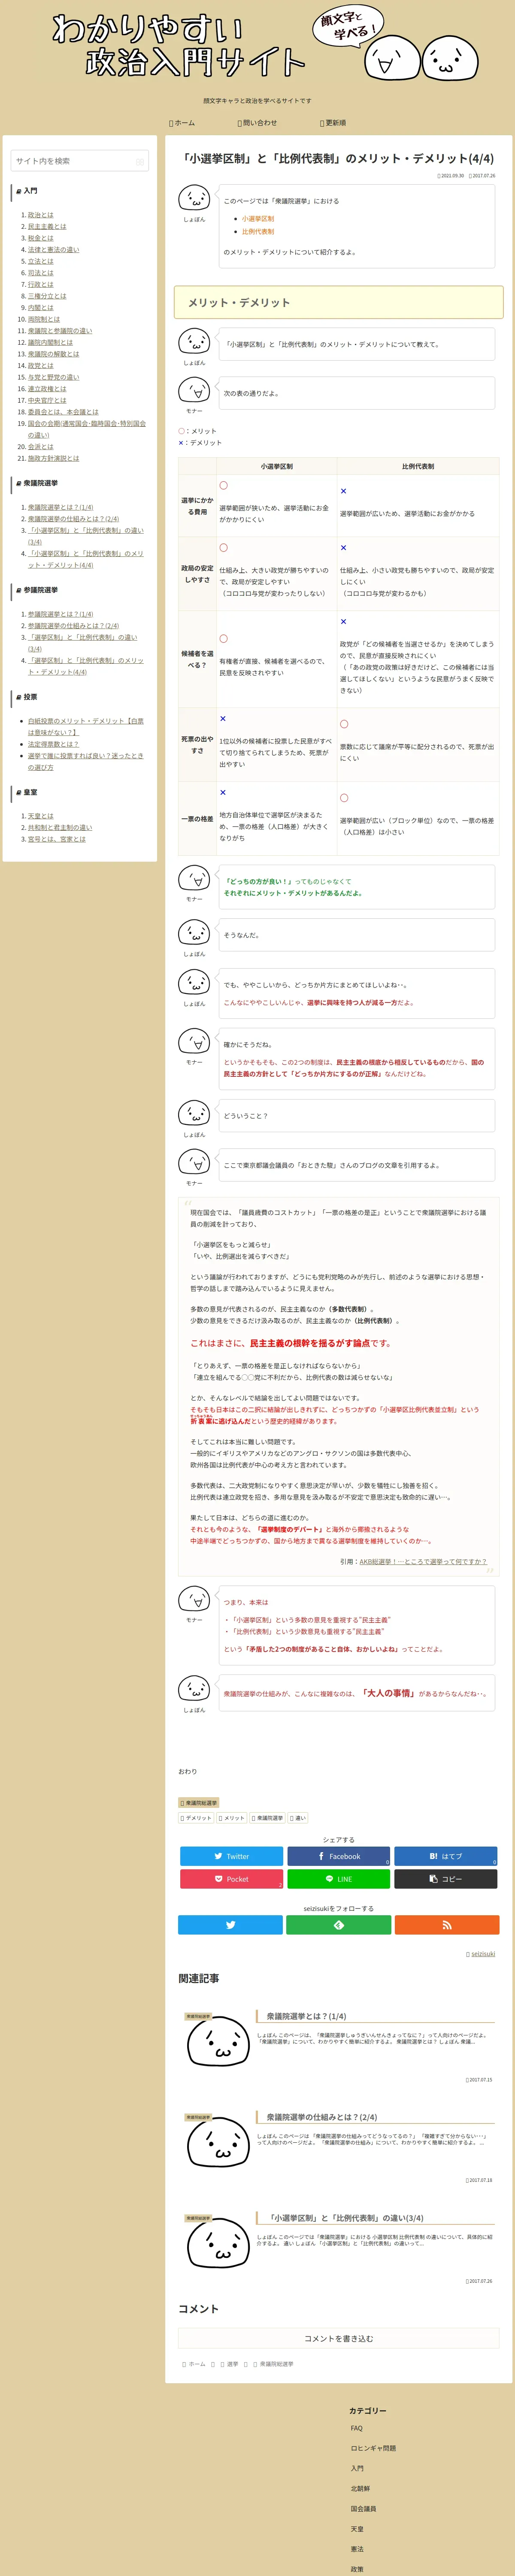
Task: Click the デメリット tag
Action: pyautogui.click(x=197, y=1818)
